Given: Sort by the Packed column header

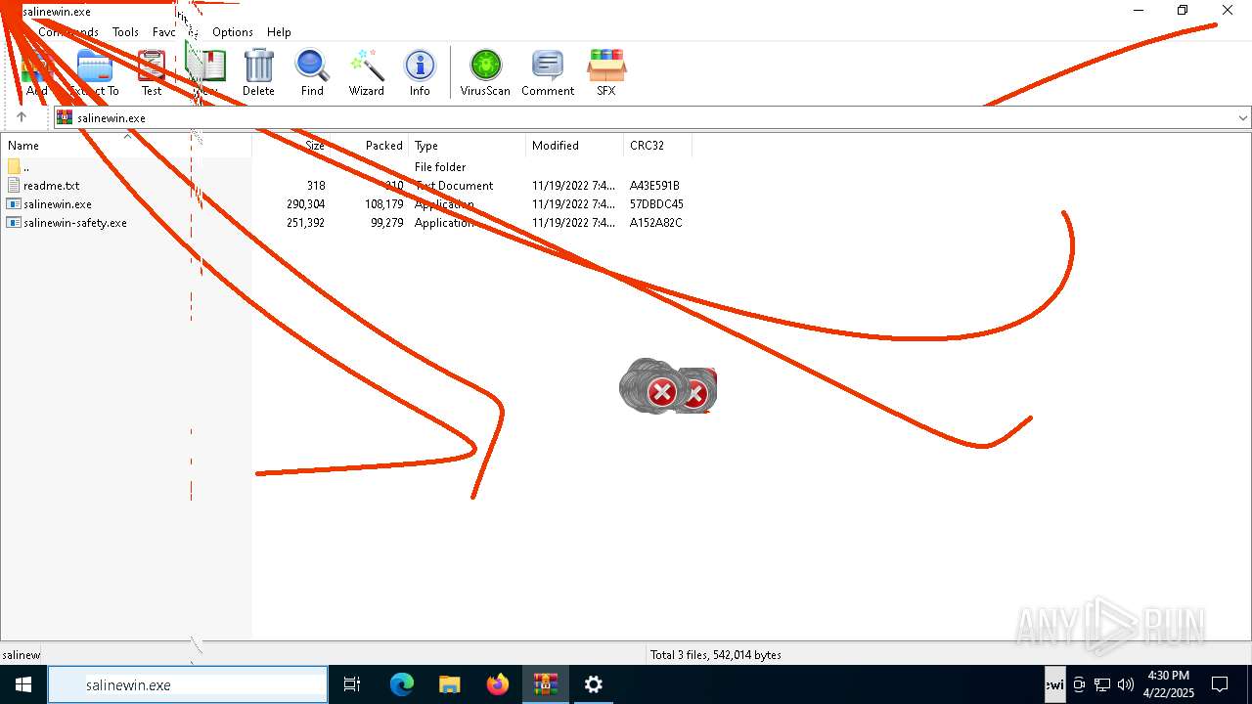Looking at the screenshot, I should pos(370,146).
